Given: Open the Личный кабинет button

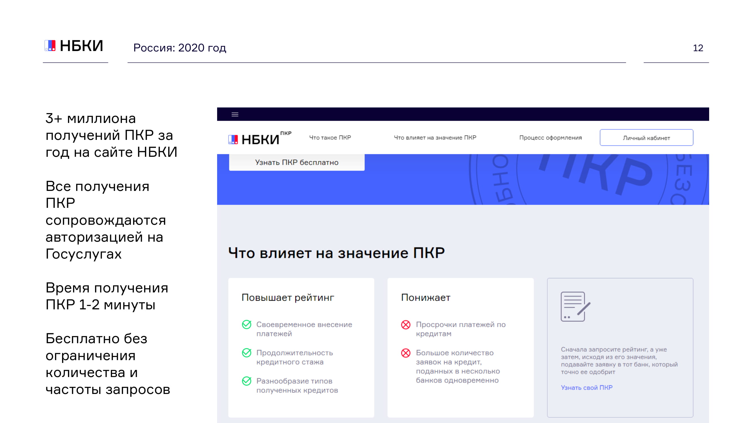Looking at the screenshot, I should [x=646, y=138].
